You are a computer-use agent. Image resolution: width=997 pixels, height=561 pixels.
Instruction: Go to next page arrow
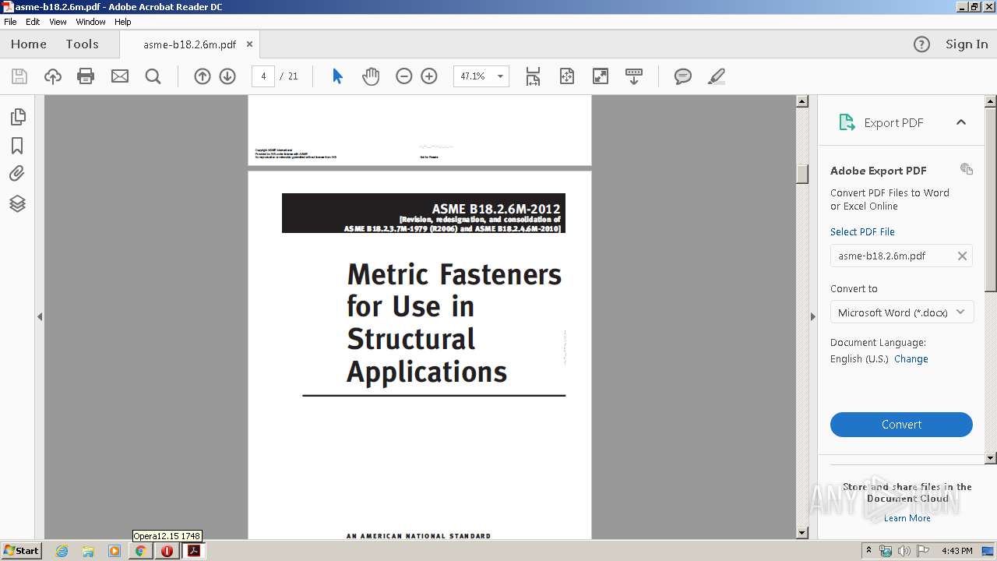(x=227, y=76)
